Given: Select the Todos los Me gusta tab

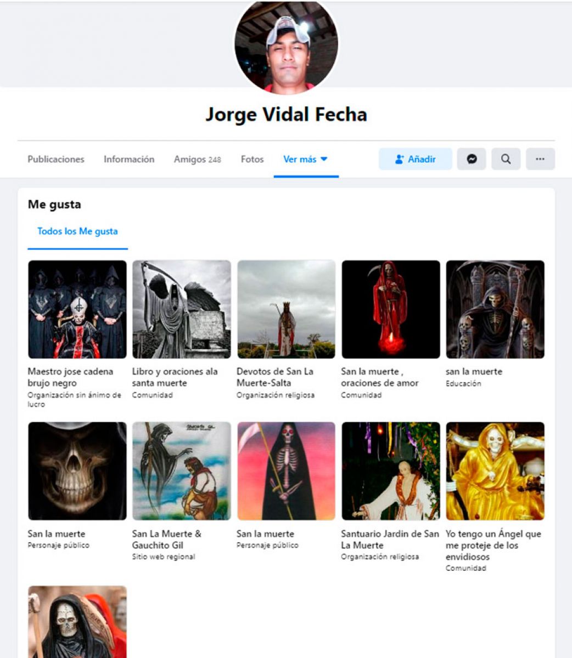Looking at the screenshot, I should (x=77, y=231).
